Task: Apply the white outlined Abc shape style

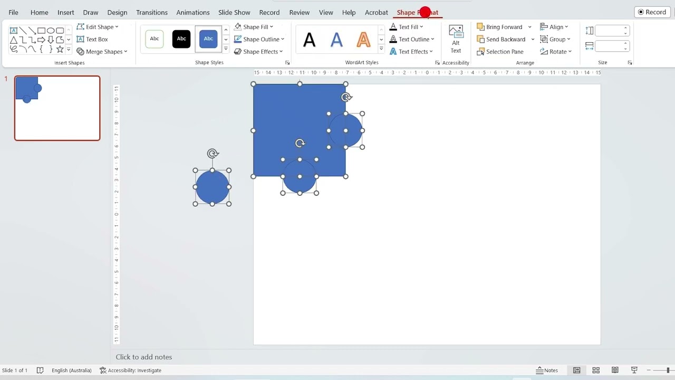Action: [x=155, y=39]
